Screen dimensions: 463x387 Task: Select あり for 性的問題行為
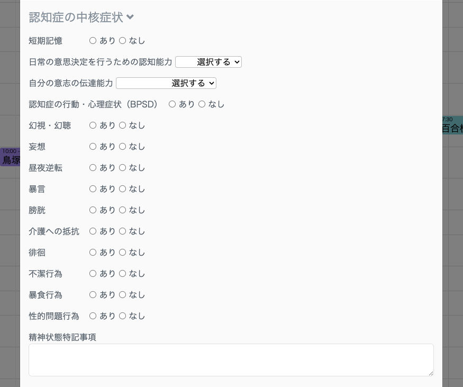coord(93,316)
